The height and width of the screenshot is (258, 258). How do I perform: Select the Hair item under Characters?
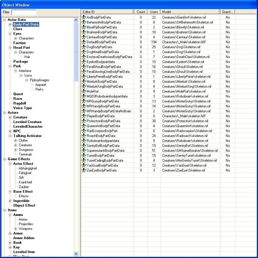click(x=27, y=57)
